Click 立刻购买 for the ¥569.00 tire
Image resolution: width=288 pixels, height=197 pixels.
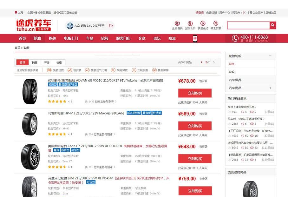click(195, 126)
